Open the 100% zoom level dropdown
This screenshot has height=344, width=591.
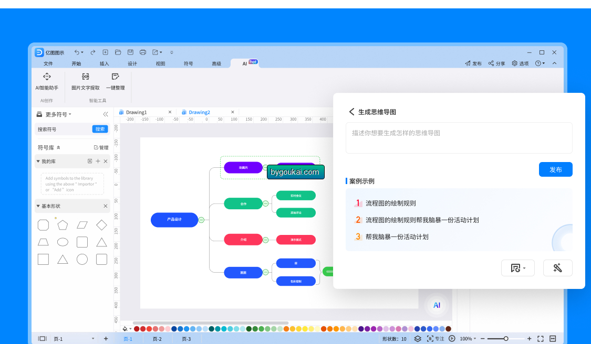pos(468,339)
